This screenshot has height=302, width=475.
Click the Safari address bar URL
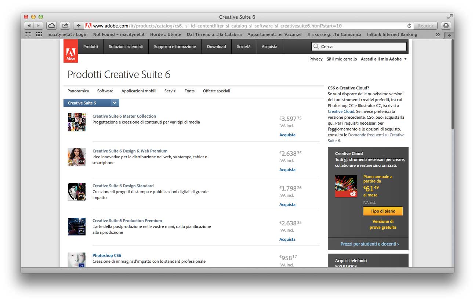[217, 26]
